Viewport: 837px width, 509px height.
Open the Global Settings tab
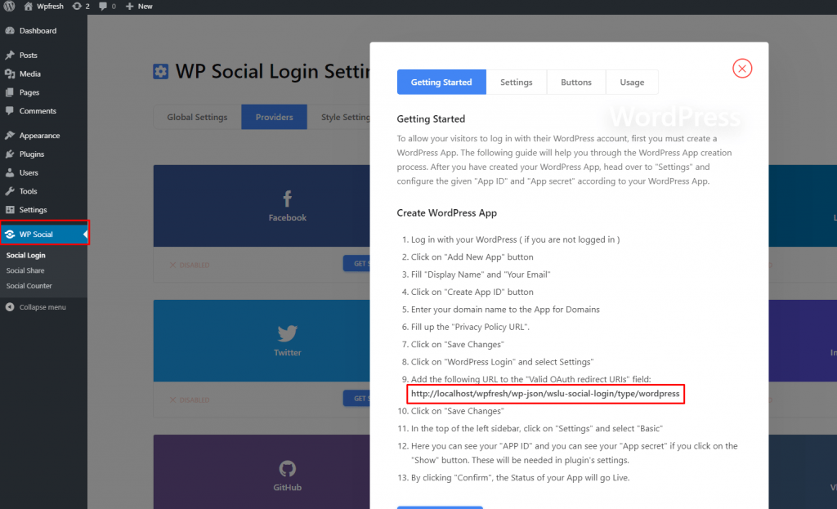197,117
